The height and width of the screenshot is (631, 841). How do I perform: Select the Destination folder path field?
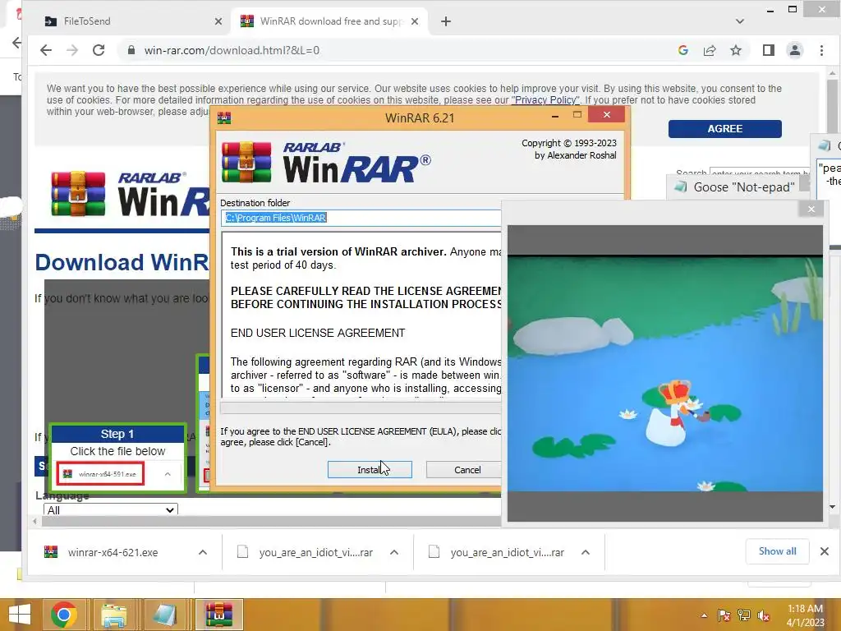point(361,218)
